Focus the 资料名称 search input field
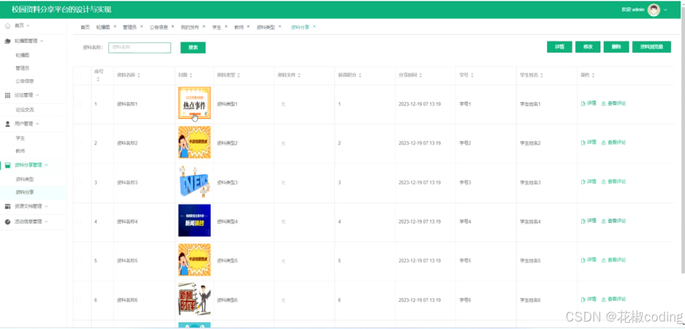Image resolution: width=685 pixels, height=329 pixels. pos(139,48)
